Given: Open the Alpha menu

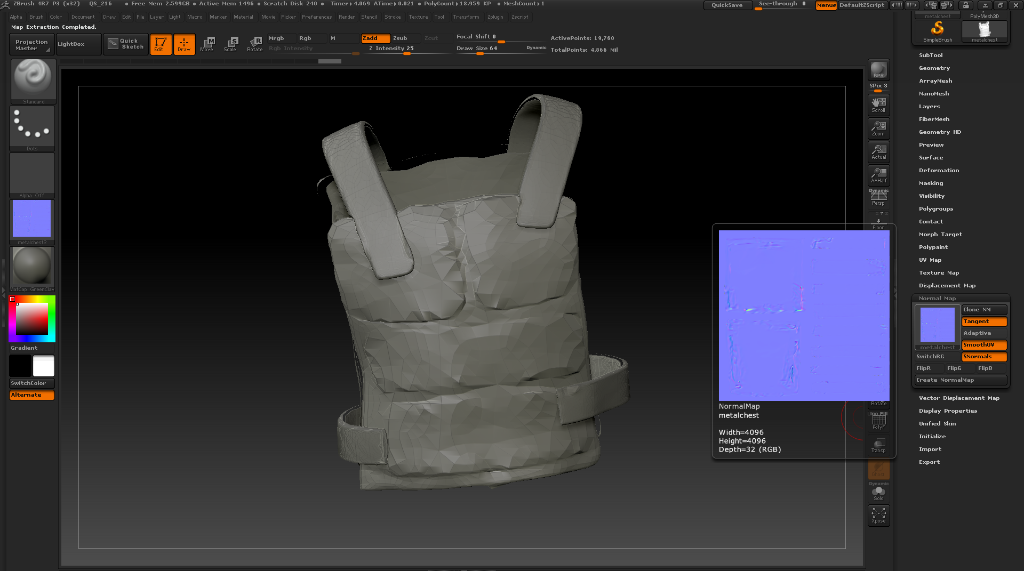Looking at the screenshot, I should pyautogui.click(x=16, y=17).
